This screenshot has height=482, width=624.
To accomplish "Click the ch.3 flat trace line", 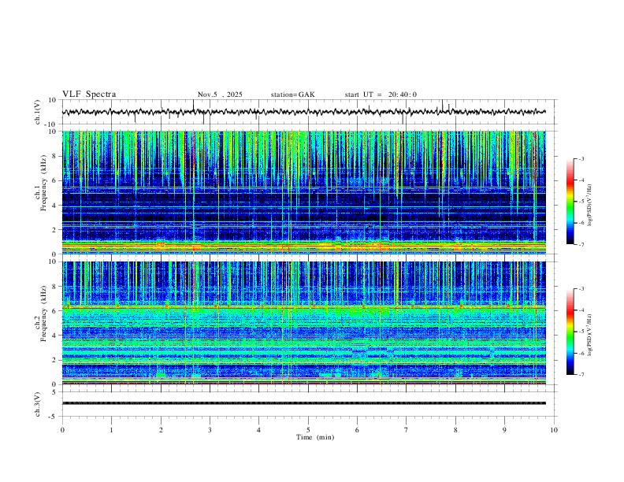I will point(304,403).
